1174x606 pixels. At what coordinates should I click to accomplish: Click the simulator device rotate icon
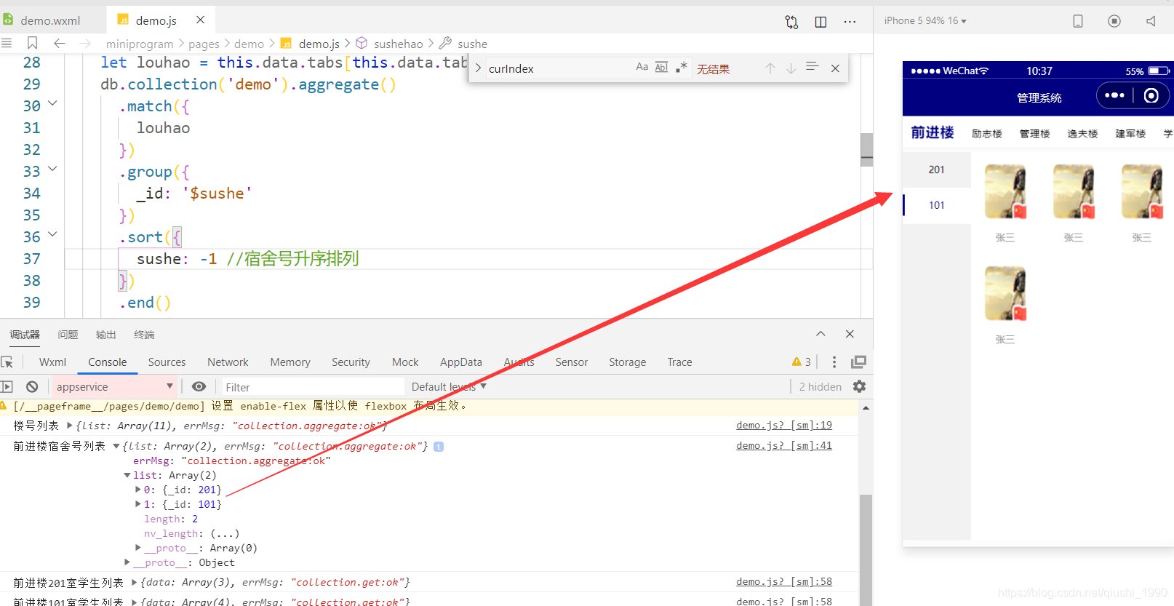pyautogui.click(x=1078, y=21)
